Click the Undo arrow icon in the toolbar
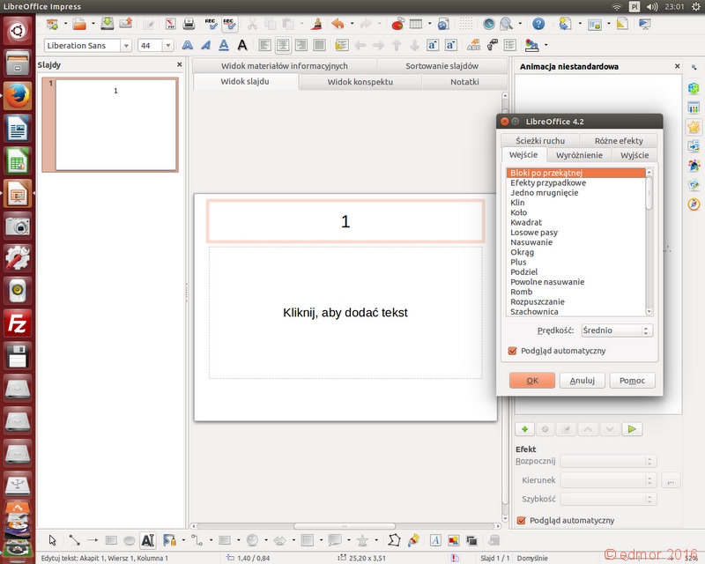 (x=338, y=24)
